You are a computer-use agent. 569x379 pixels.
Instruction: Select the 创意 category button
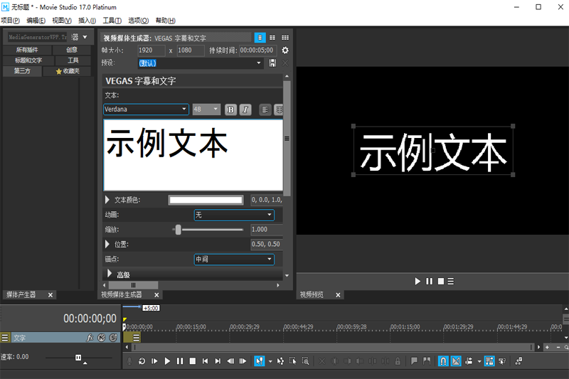tap(72, 50)
